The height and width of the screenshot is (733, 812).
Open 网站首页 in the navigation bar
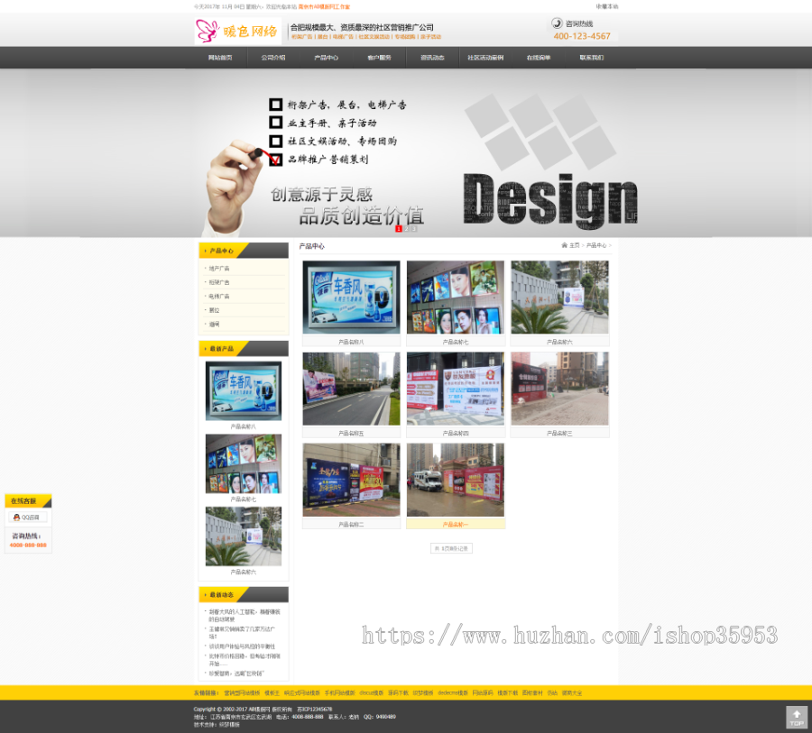(221, 58)
